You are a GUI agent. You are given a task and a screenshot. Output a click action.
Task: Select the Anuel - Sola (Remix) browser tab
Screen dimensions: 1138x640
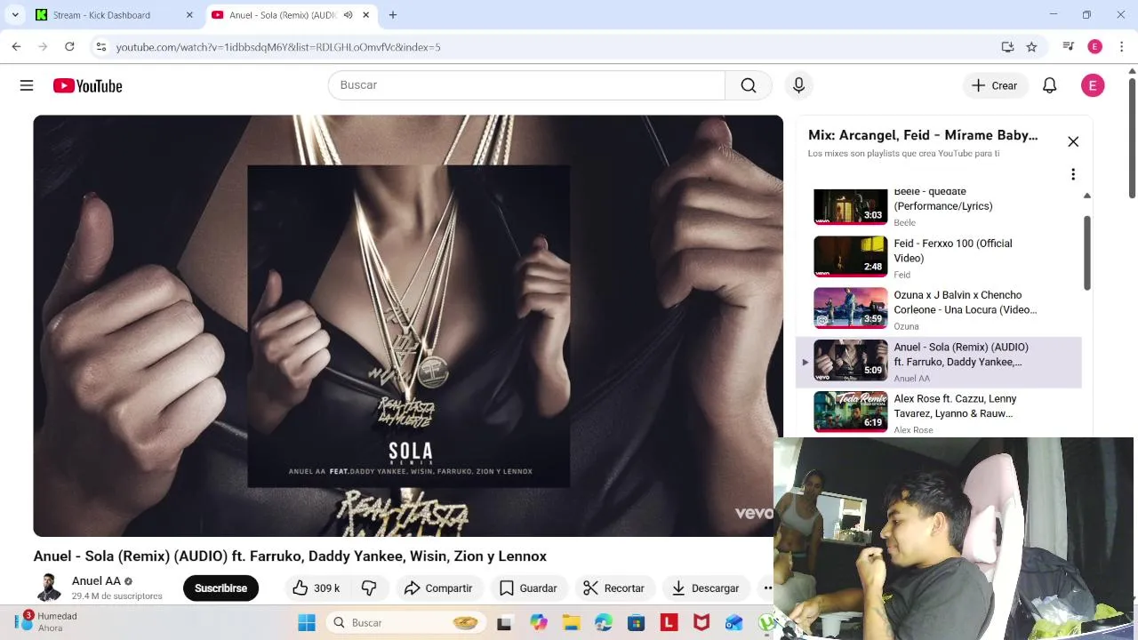point(283,15)
